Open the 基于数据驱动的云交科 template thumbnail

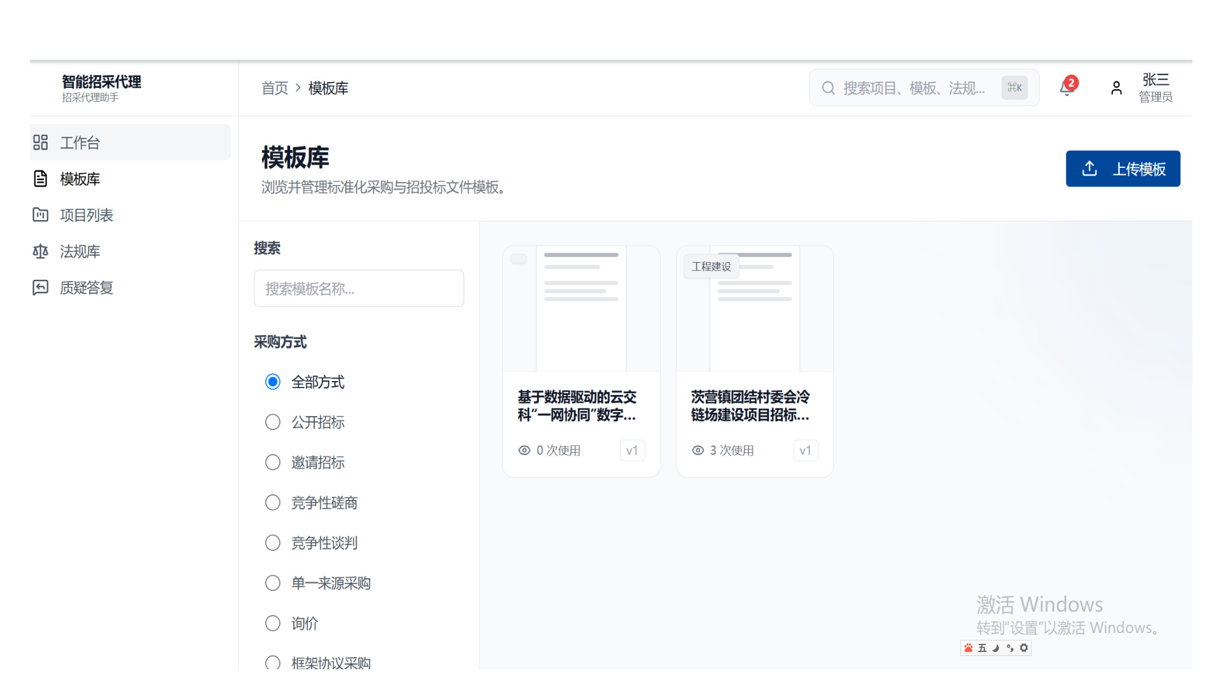581,309
